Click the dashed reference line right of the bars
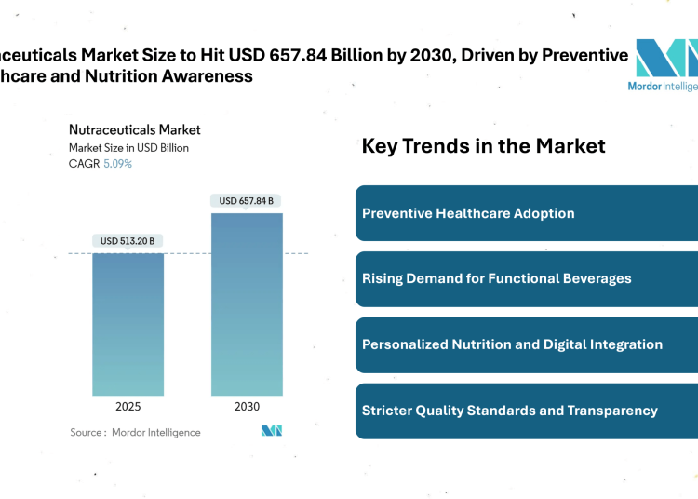The image size is (698, 499). 296,253
